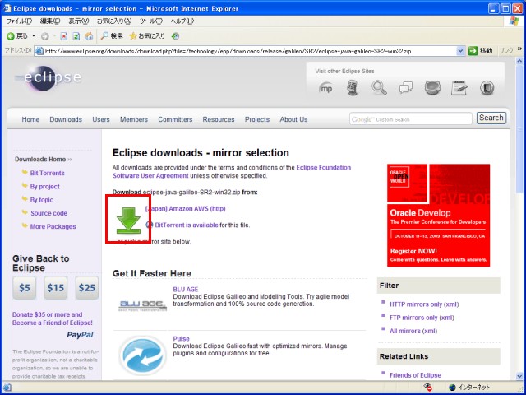Donate with the $15 button
526x395 pixels.
tap(55, 288)
